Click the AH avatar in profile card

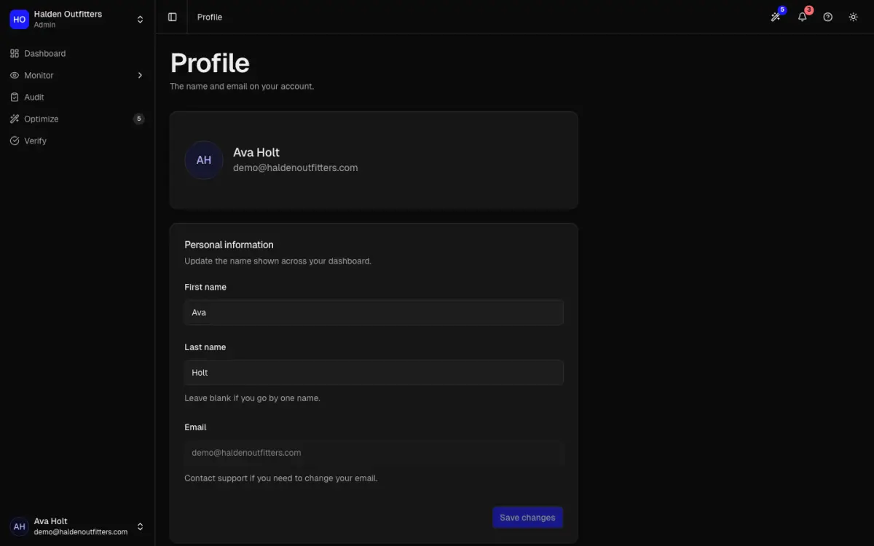(x=204, y=160)
